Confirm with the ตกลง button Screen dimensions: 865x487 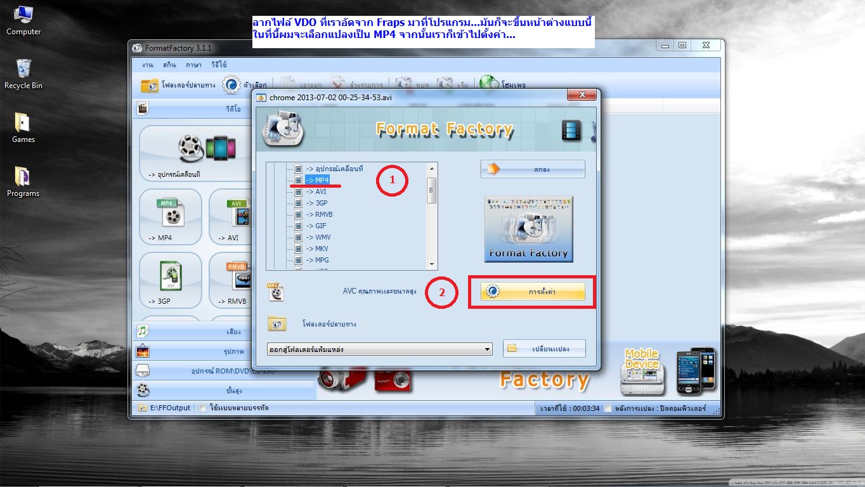point(533,169)
